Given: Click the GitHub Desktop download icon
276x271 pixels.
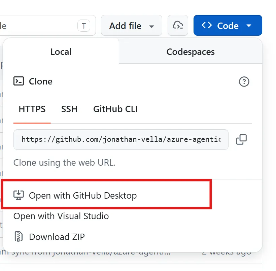Looking at the screenshot, I should click(19, 195).
